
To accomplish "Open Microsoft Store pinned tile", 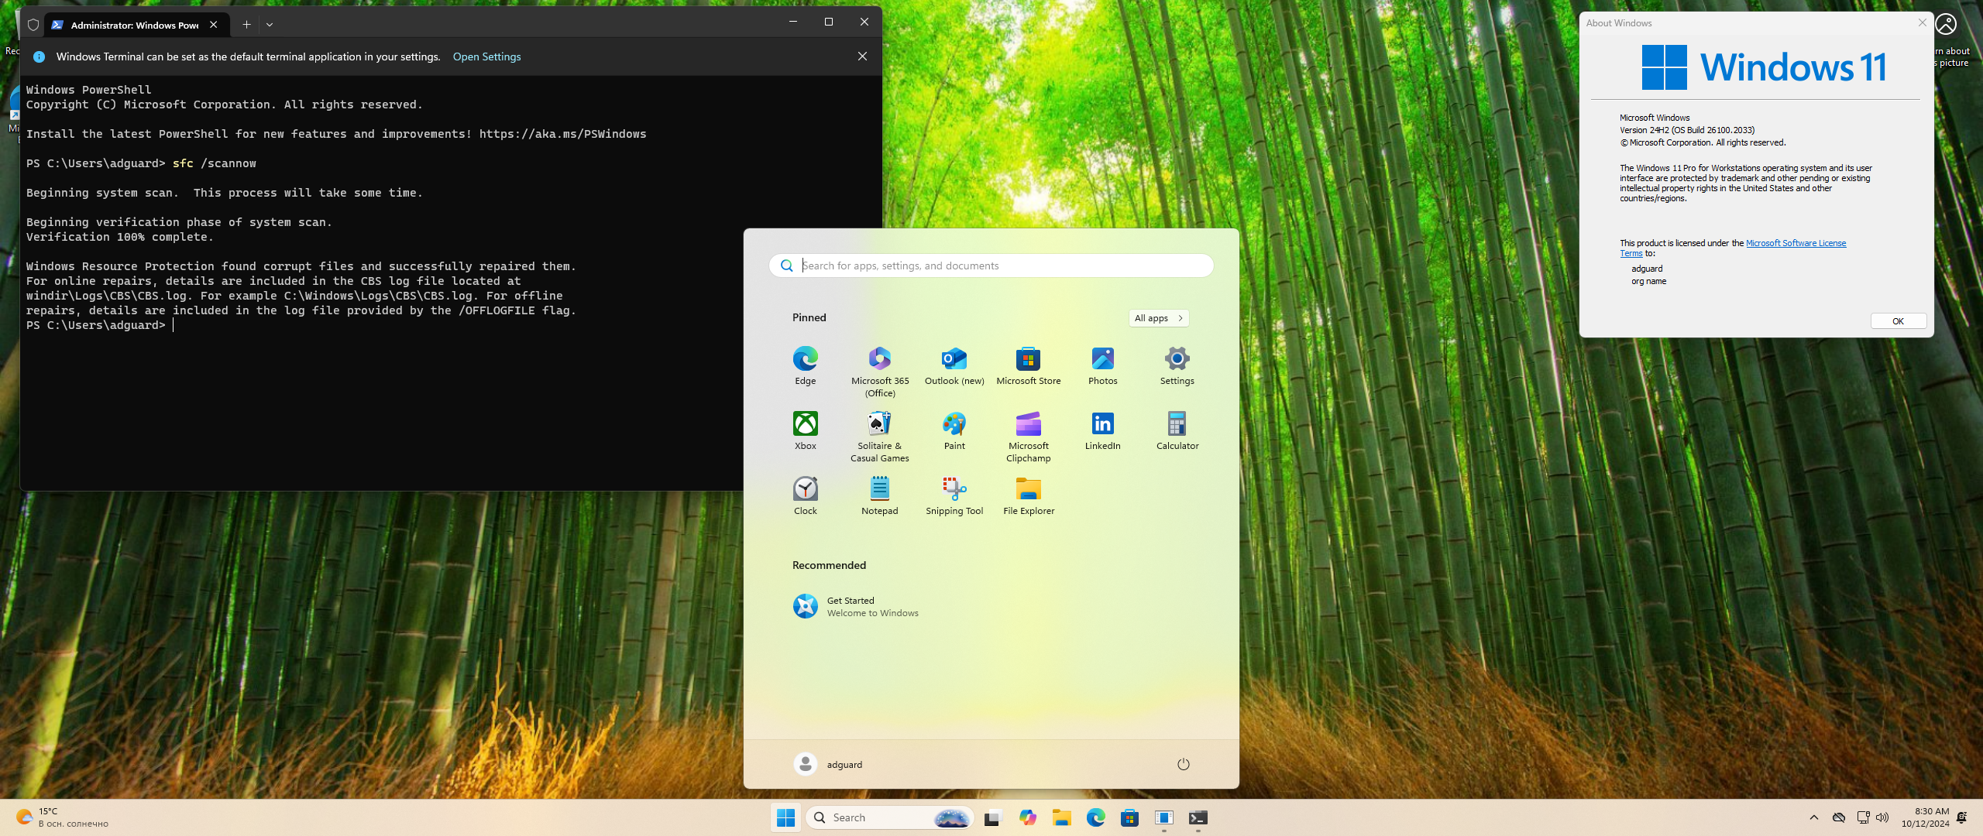I will (1029, 365).
